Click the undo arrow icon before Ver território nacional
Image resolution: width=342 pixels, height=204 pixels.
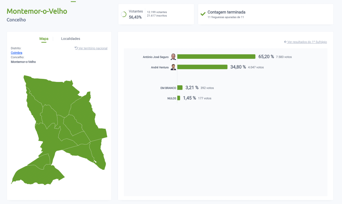click(x=76, y=48)
